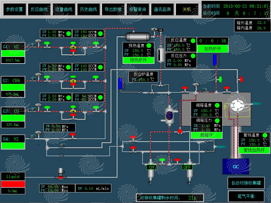This screenshot has height=203, width=271.
Task: Switch the left collection tank ON label
Action: pos(152,167)
